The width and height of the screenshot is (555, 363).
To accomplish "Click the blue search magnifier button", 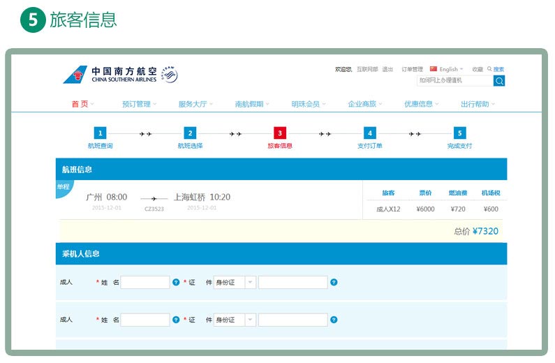I will [499, 81].
